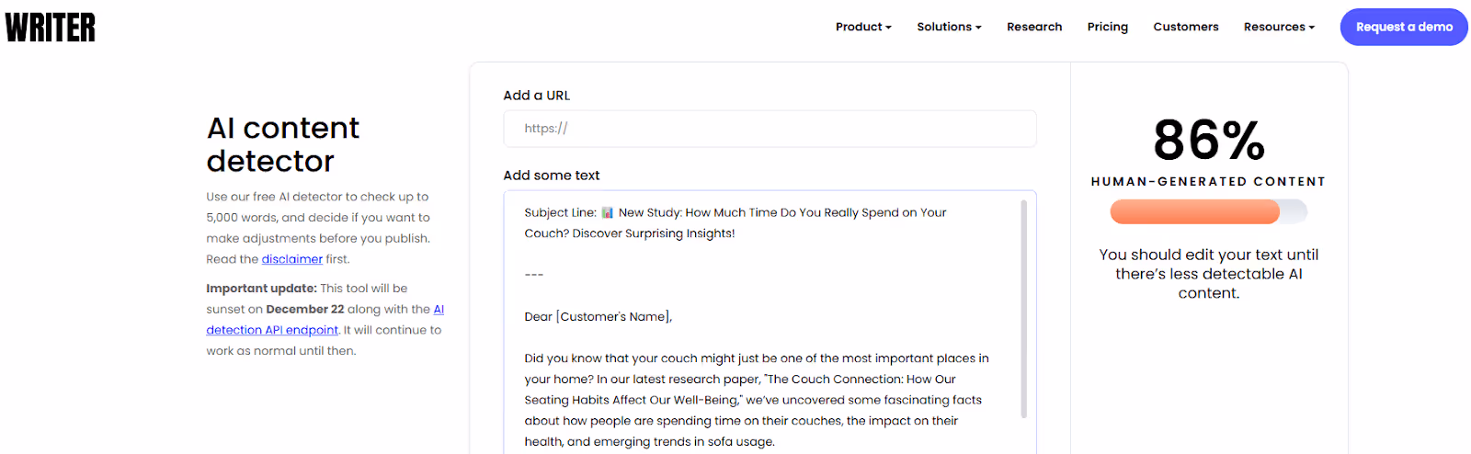Click the 86% score number

(x=1208, y=140)
